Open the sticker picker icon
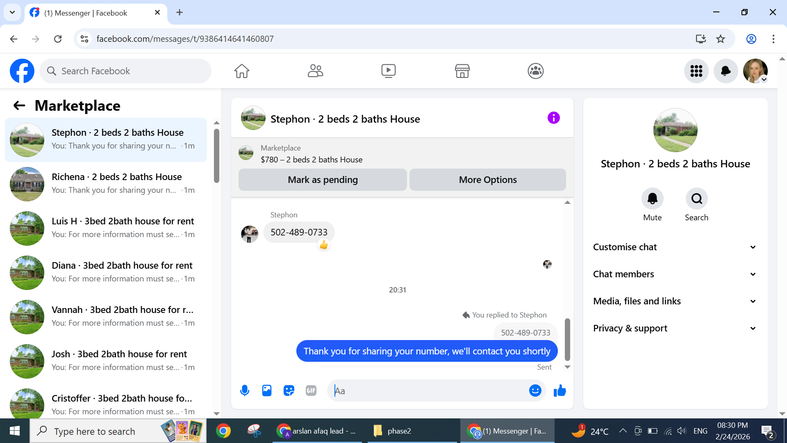Viewport: 787px width, 443px height. coord(289,390)
